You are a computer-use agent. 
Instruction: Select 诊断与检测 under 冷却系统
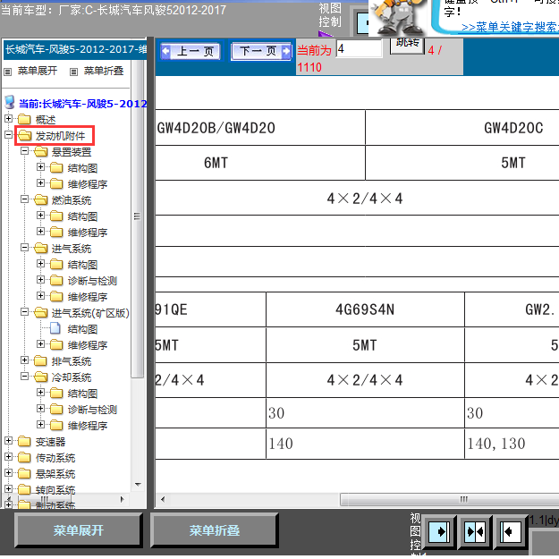[x=92, y=410]
